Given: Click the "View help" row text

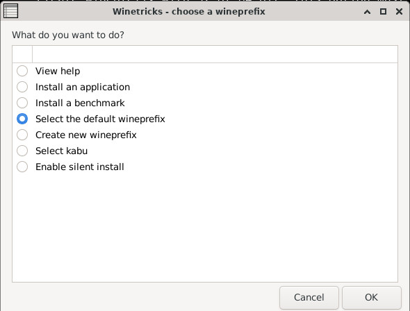Looking at the screenshot, I should point(58,71).
